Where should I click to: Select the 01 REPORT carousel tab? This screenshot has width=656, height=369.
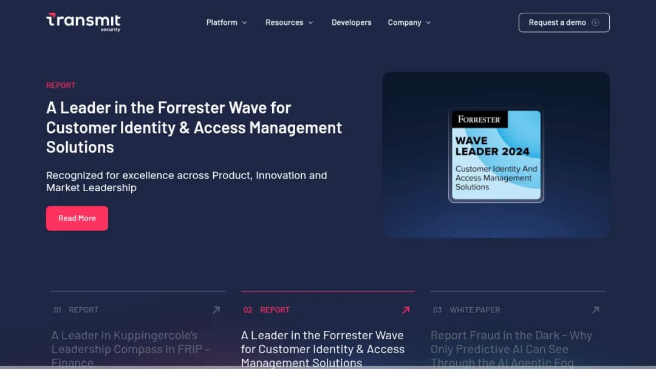pos(76,310)
